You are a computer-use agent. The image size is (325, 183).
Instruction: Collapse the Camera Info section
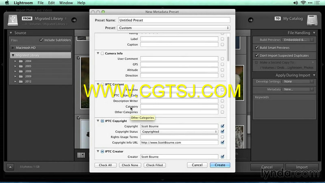(x=98, y=53)
